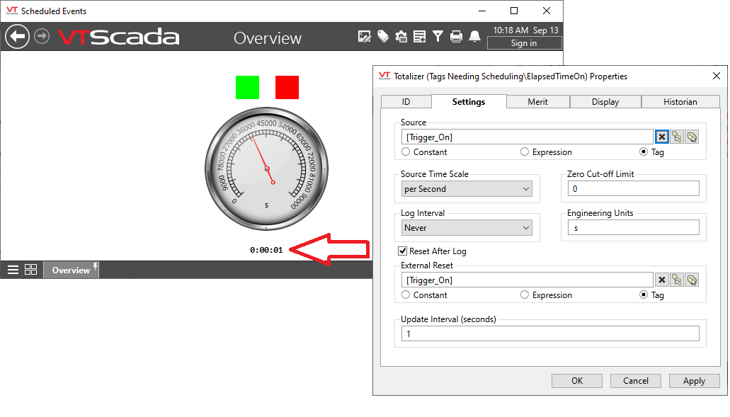Screen dimensions: 730x417
Task: Click the printer icon in toolbar
Action: tap(457, 36)
